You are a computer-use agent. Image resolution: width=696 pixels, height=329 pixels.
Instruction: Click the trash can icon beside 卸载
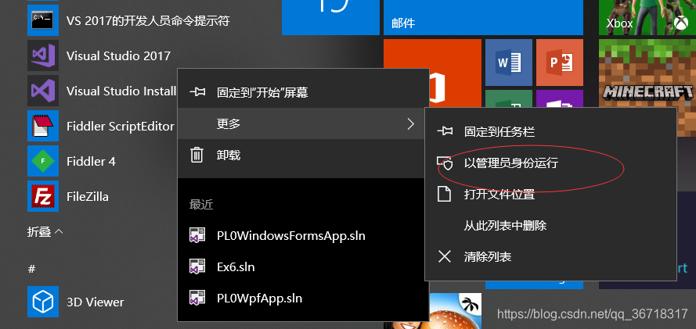[197, 155]
